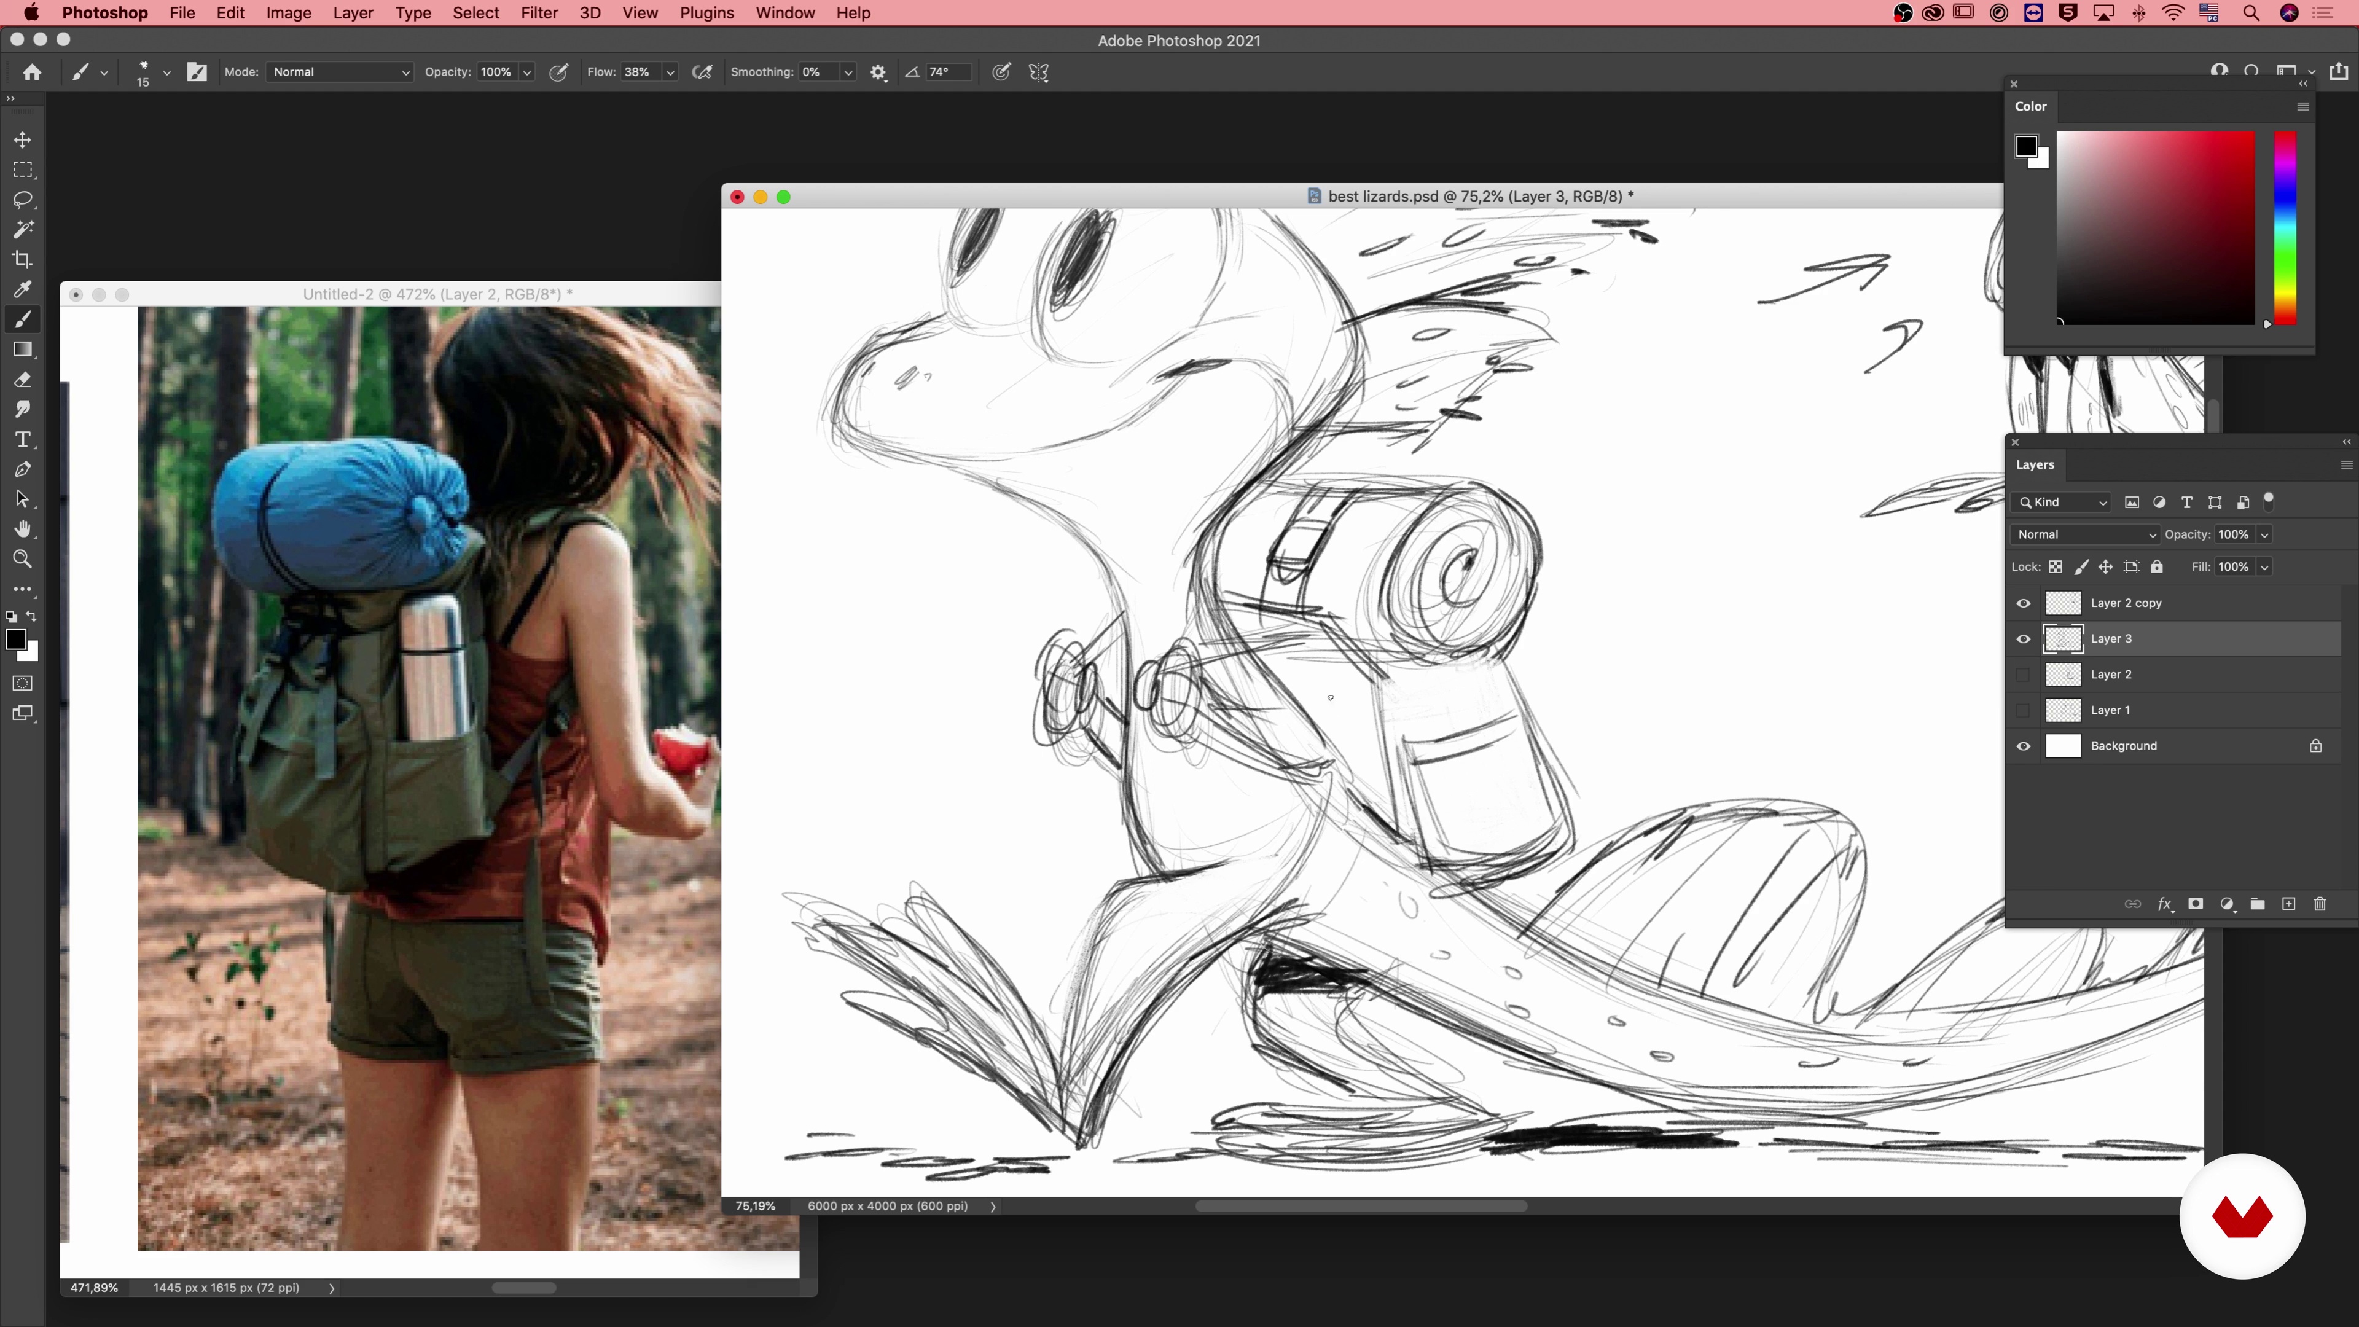Open the brush Opacity slider dropdown
The width and height of the screenshot is (2359, 1327).
(526, 71)
